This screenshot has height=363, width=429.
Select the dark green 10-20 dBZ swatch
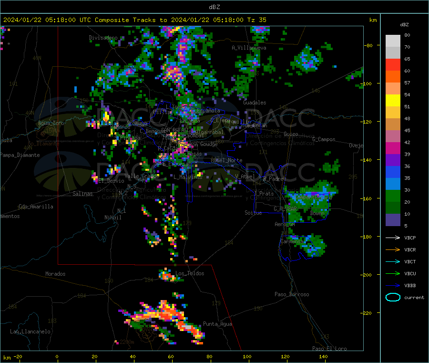point(393,208)
